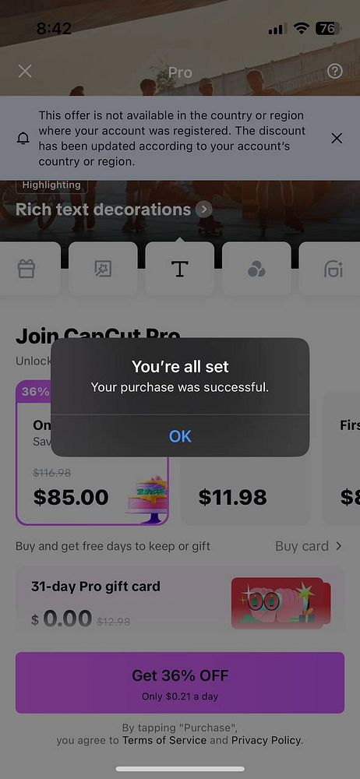This screenshot has height=779, width=360.
Task: Open the help question mark icon
Action: point(334,72)
